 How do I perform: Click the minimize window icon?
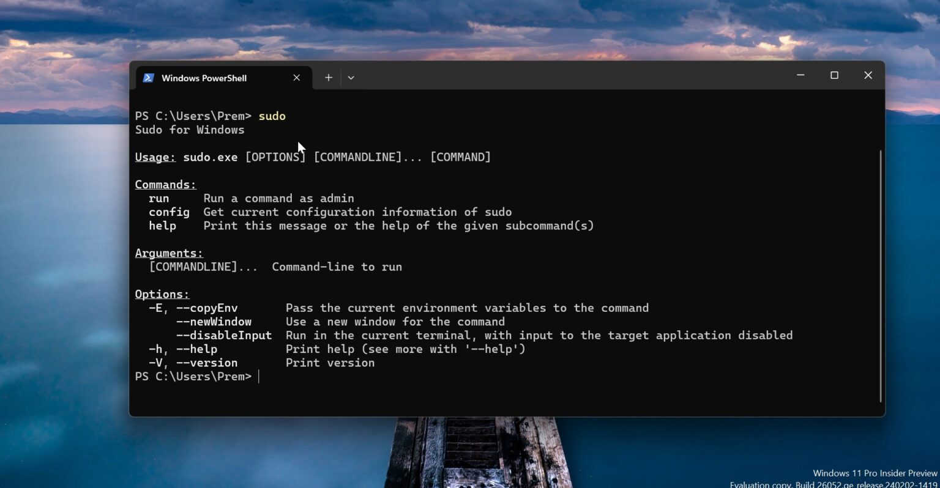(800, 75)
